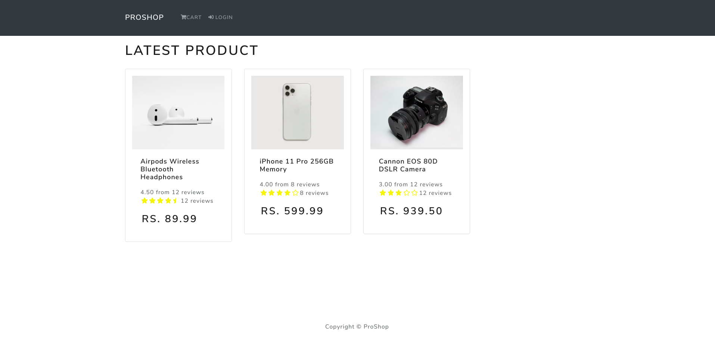Click the Copyright ProShop footer text
This screenshot has height=342, width=715.
(x=357, y=327)
